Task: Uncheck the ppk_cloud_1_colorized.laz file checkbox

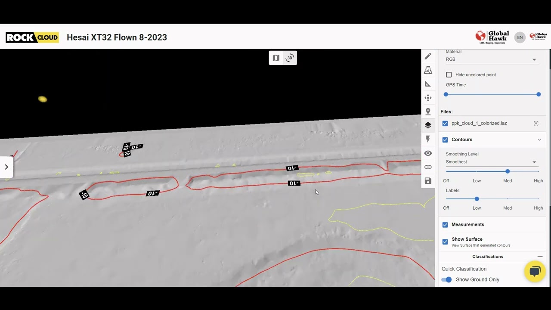Action: click(445, 123)
